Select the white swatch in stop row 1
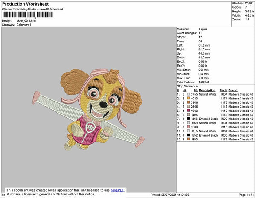This screenshot has width=256, height=198. 189,94
